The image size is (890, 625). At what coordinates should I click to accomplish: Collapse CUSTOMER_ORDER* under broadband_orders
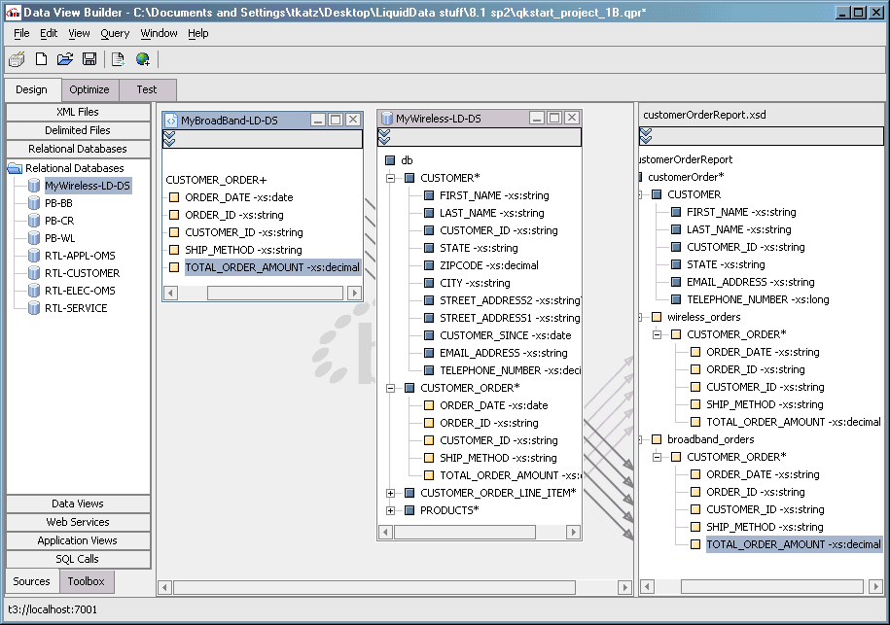pos(658,457)
